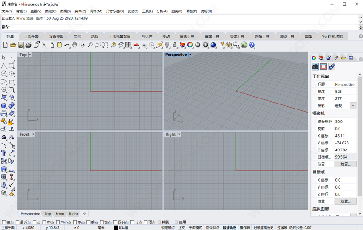The height and width of the screenshot is (230, 363).
Task: Enable the 最近点 osnap checkbox
Action: coord(17,222)
